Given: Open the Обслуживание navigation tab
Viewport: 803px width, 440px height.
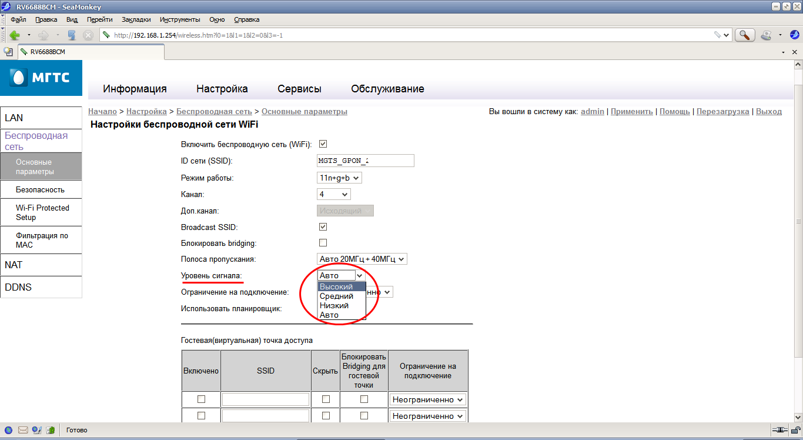Looking at the screenshot, I should coord(387,89).
